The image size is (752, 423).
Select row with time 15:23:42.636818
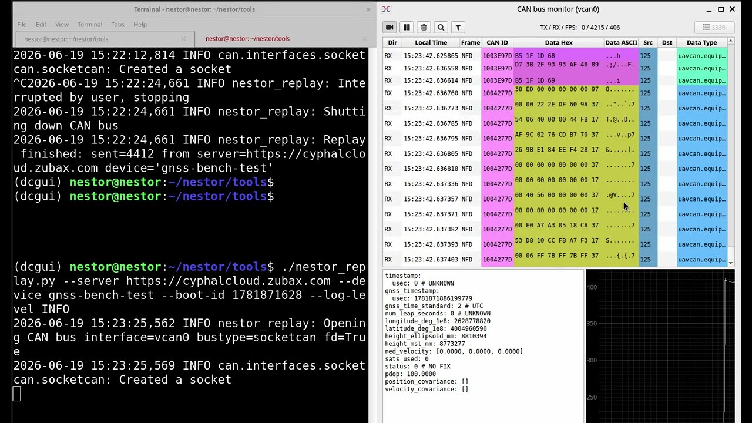(x=555, y=169)
